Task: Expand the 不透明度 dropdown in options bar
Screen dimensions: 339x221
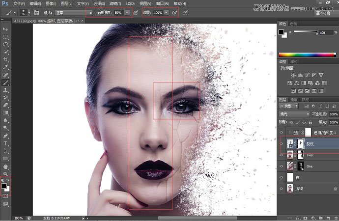Action: [127, 12]
